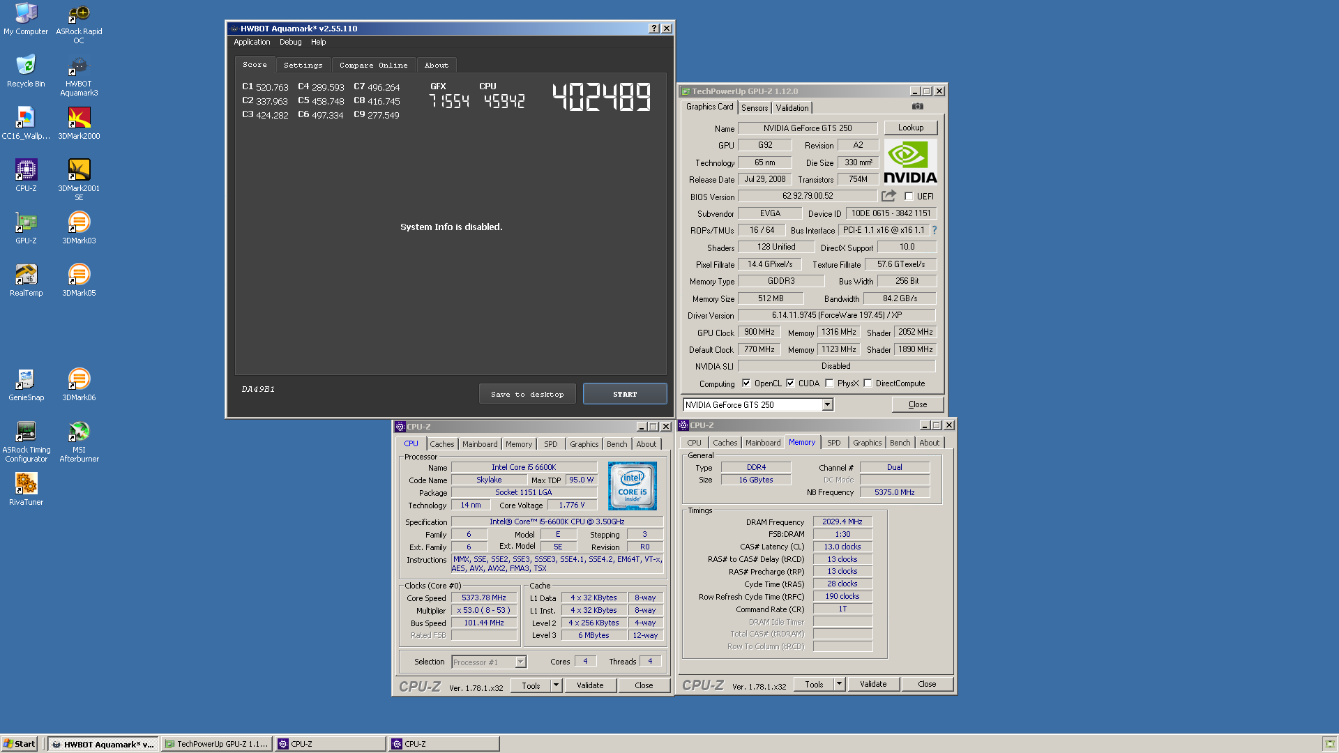Open SPD tab in right CPU-Z window
Image resolution: width=1339 pixels, height=753 pixels.
(833, 443)
